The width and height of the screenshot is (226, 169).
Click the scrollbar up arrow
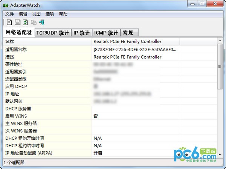click(x=220, y=41)
